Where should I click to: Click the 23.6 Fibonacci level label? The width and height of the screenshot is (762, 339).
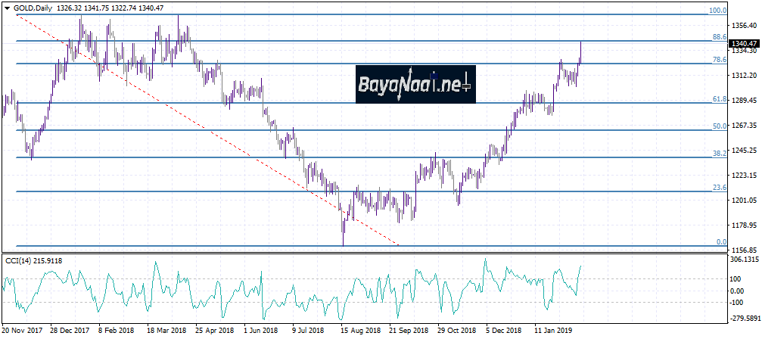click(x=720, y=188)
